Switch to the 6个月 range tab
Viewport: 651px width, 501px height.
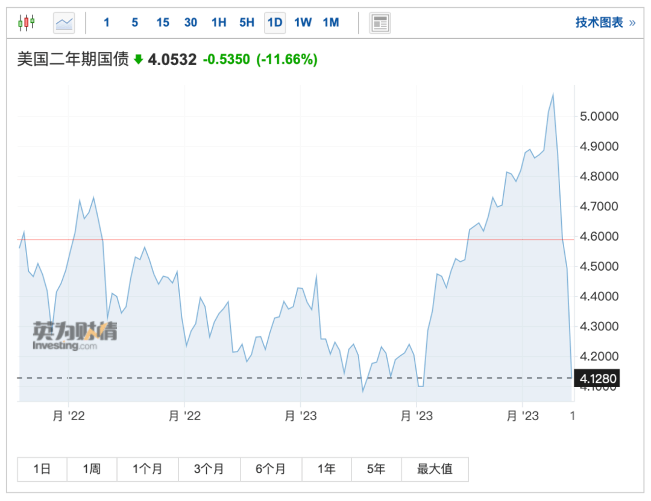[x=271, y=469]
